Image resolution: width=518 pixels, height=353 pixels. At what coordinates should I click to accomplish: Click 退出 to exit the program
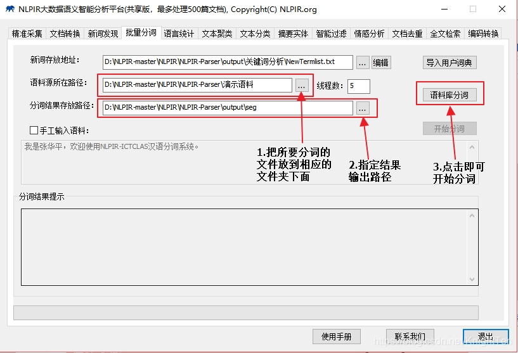[x=486, y=337]
